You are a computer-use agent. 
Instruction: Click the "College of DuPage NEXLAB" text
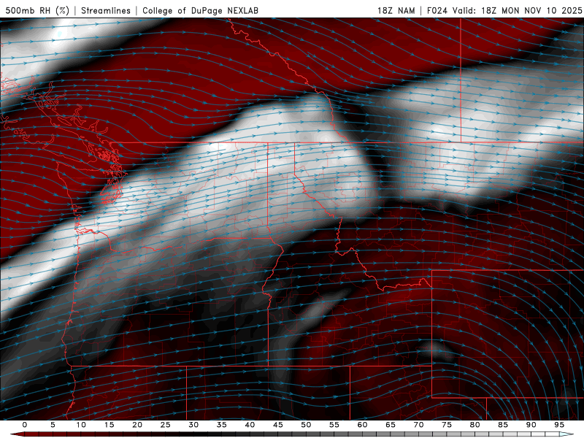(x=200, y=10)
